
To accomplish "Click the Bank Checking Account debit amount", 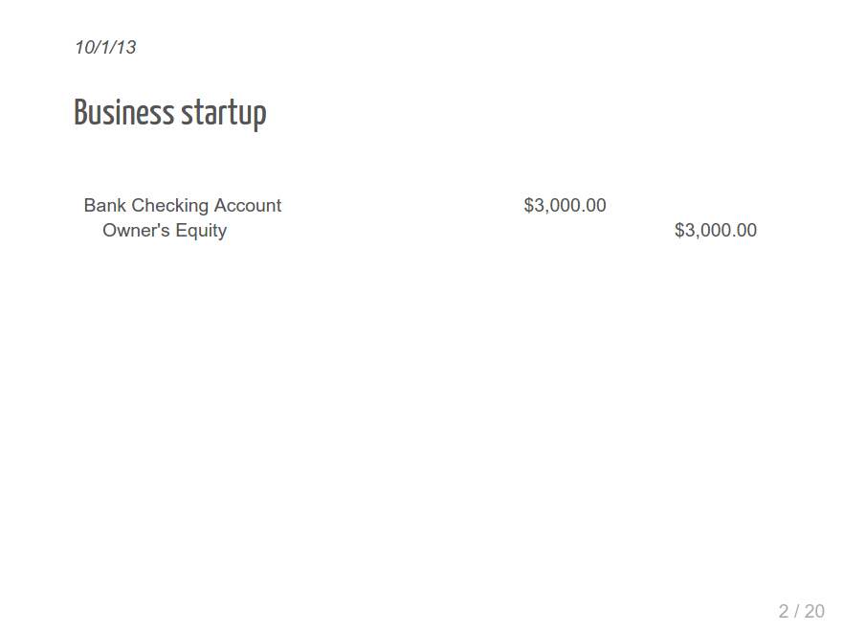I will coord(565,205).
